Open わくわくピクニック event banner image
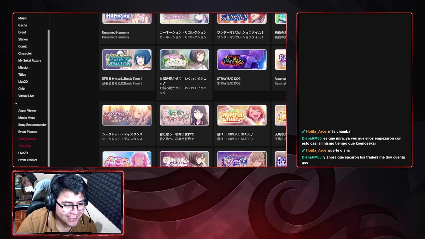Screen dimensions: 425x239 tap(184, 60)
